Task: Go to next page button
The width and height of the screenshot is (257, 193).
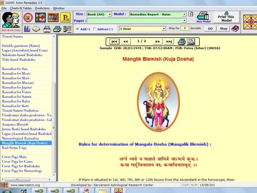Action: point(157,42)
